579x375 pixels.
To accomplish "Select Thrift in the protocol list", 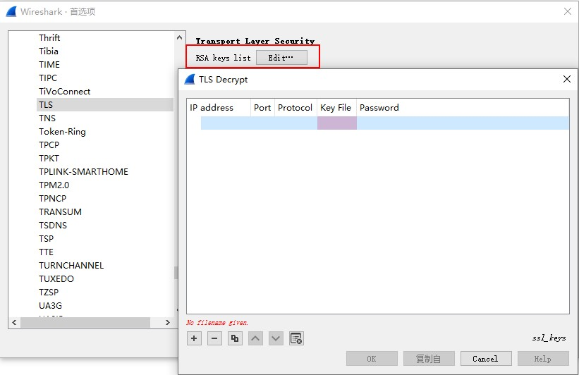I will coord(49,37).
